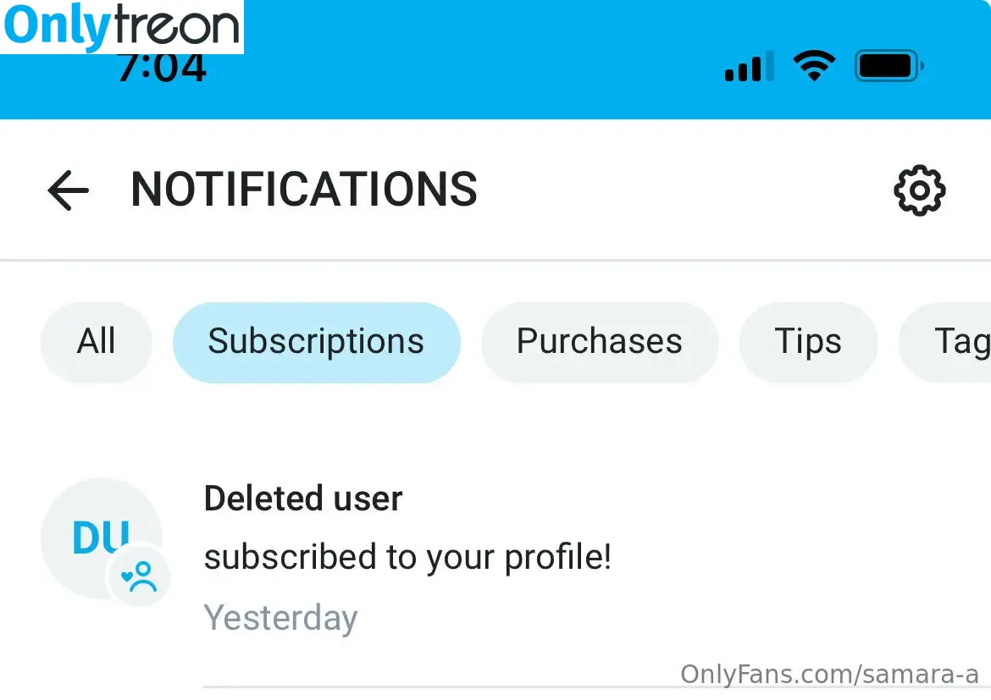991x700 pixels.
Task: Go back using the left arrow
Action: pyautogui.click(x=69, y=190)
